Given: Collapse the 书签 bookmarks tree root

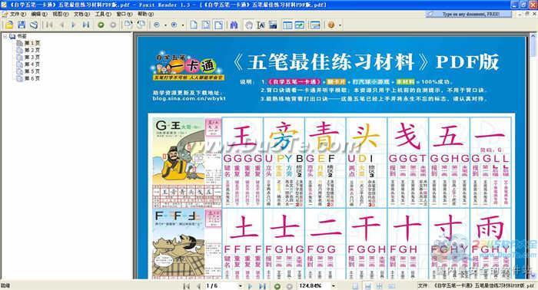Looking at the screenshot, I should click(5, 36).
